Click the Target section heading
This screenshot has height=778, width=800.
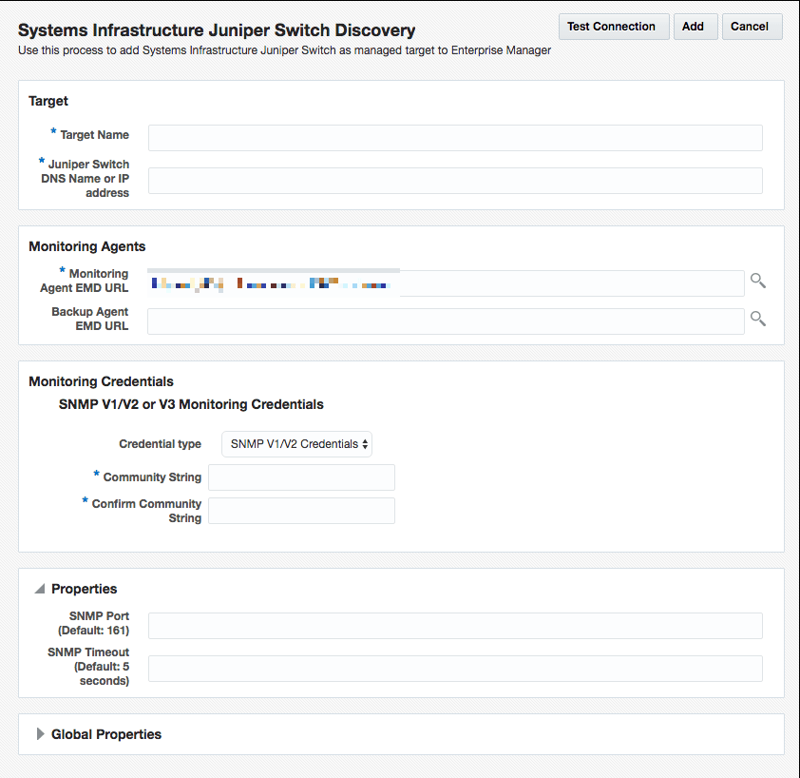click(48, 101)
